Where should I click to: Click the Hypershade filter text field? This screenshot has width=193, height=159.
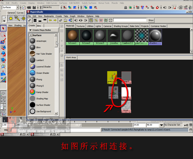coord(130,20)
